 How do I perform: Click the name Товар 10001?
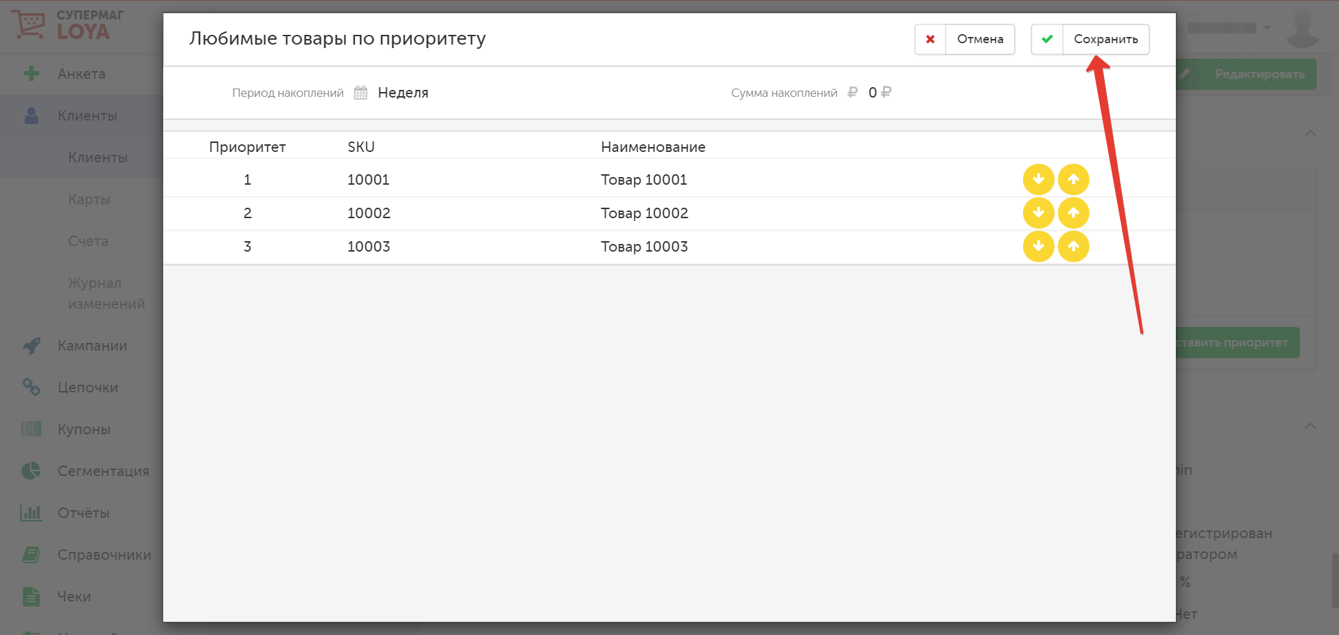pyautogui.click(x=644, y=180)
